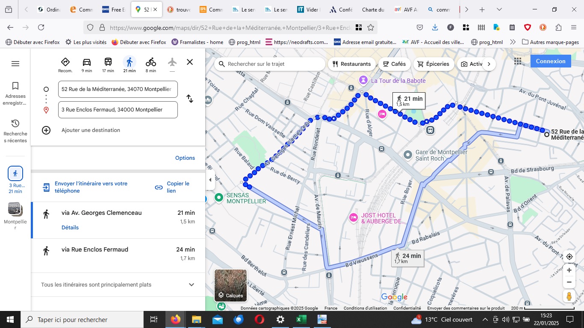Collapse side panel with arrow handle
The width and height of the screenshot is (584, 328).
click(x=210, y=180)
